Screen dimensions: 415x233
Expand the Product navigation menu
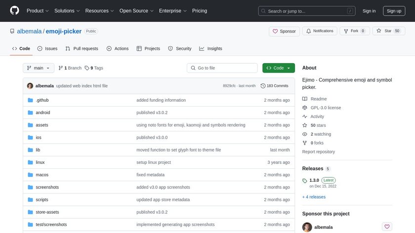pyautogui.click(x=38, y=11)
